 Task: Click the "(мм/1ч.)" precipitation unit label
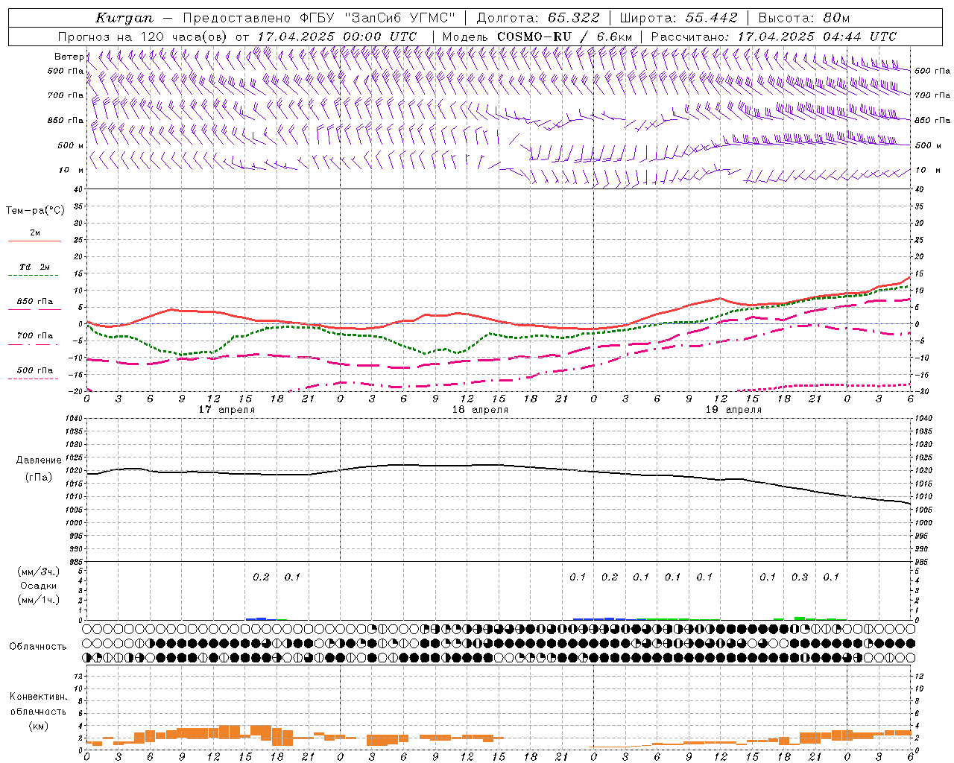pos(39,600)
